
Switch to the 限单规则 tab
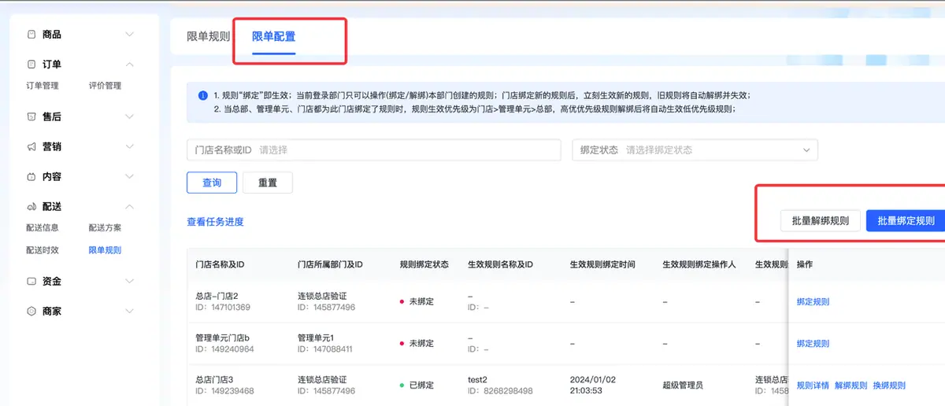pyautogui.click(x=208, y=36)
